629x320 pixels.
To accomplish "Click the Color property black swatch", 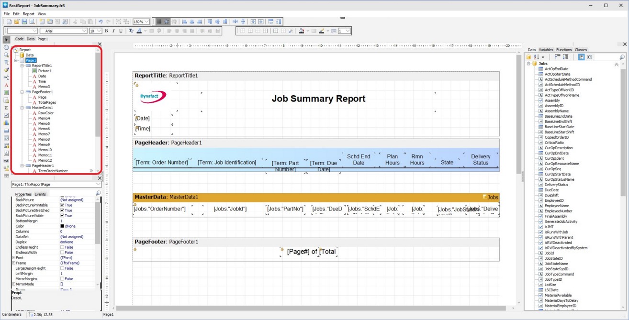I will tap(62, 226).
